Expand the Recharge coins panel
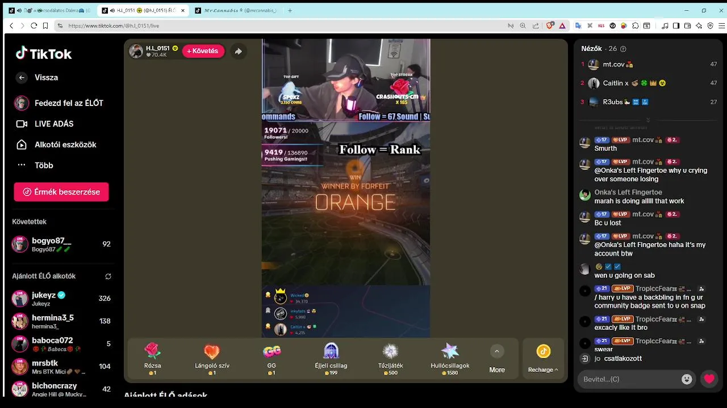 coord(544,359)
